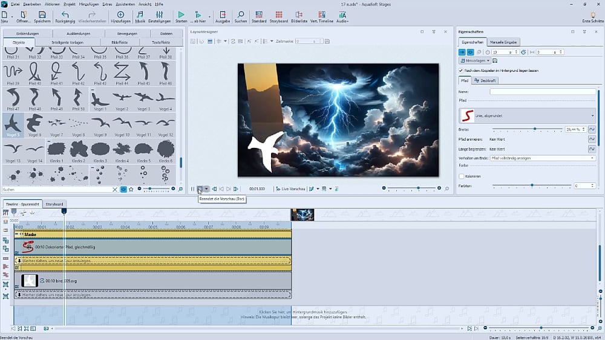Switch to the Deckkraft tab
The image size is (605, 340).
click(484, 80)
